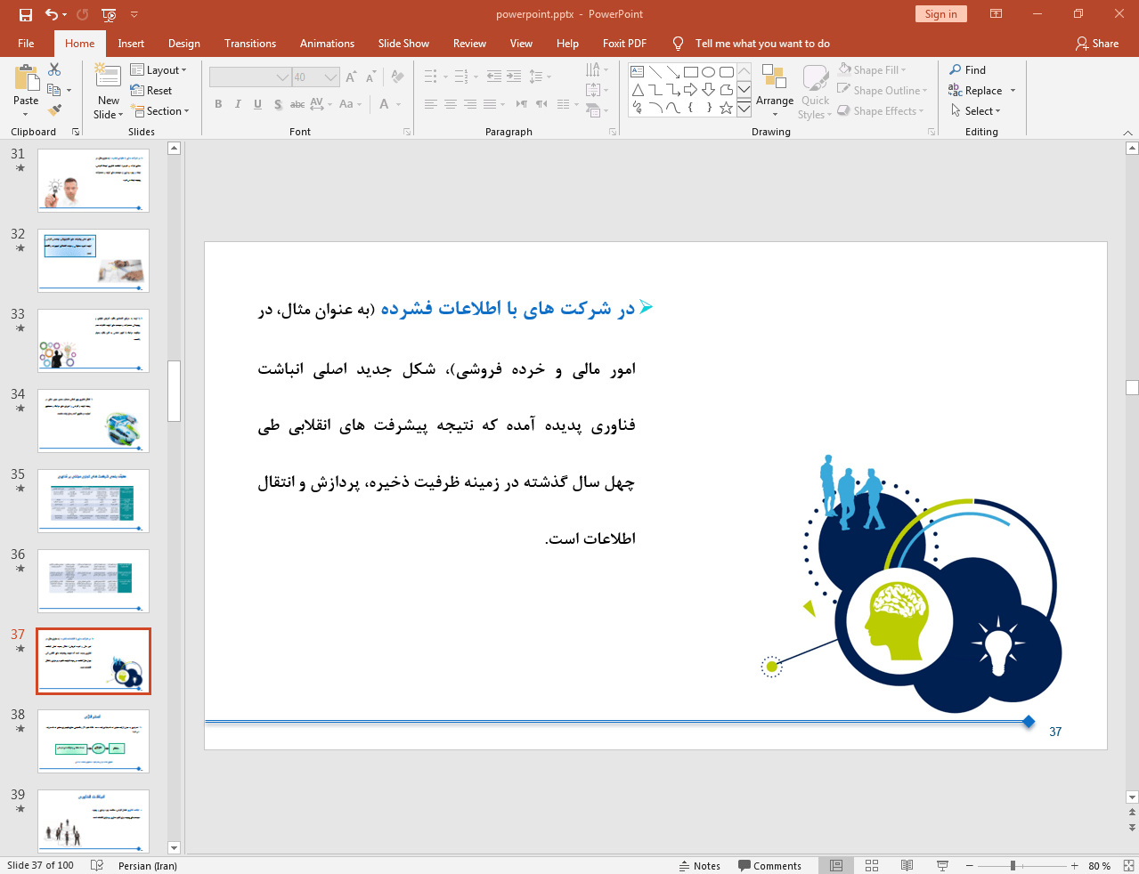Click the Sign in button
The width and height of the screenshot is (1139, 874).
940,14
